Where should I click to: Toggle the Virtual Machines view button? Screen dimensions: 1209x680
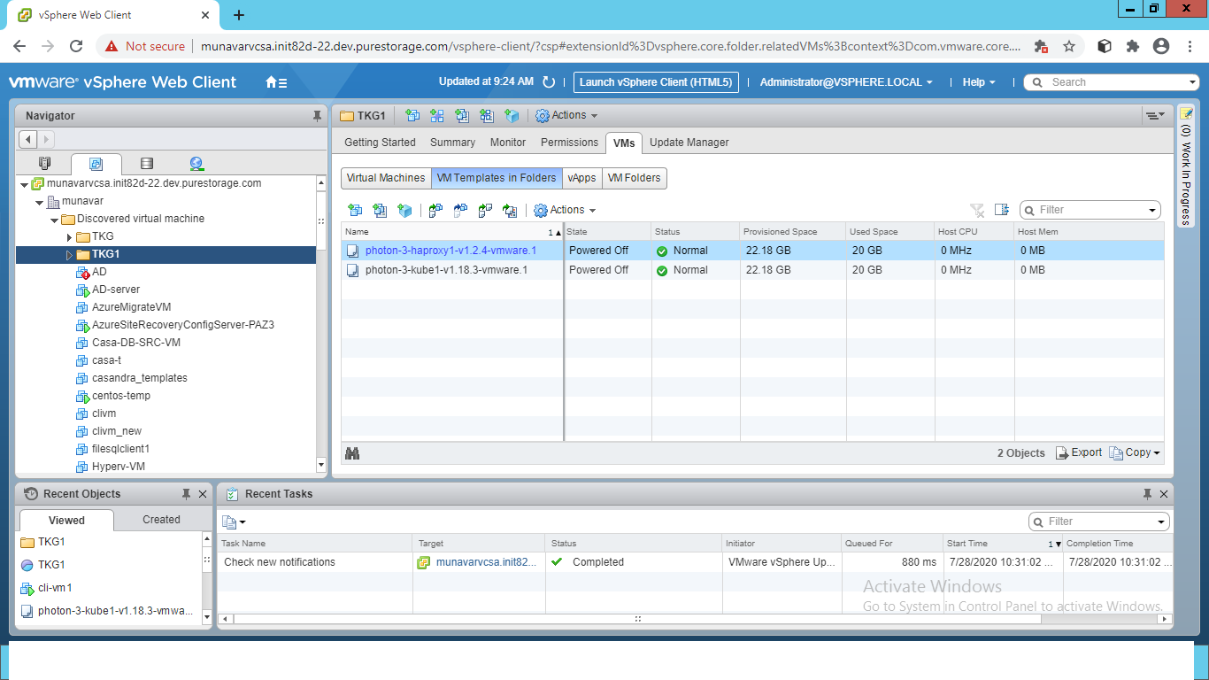click(x=386, y=178)
